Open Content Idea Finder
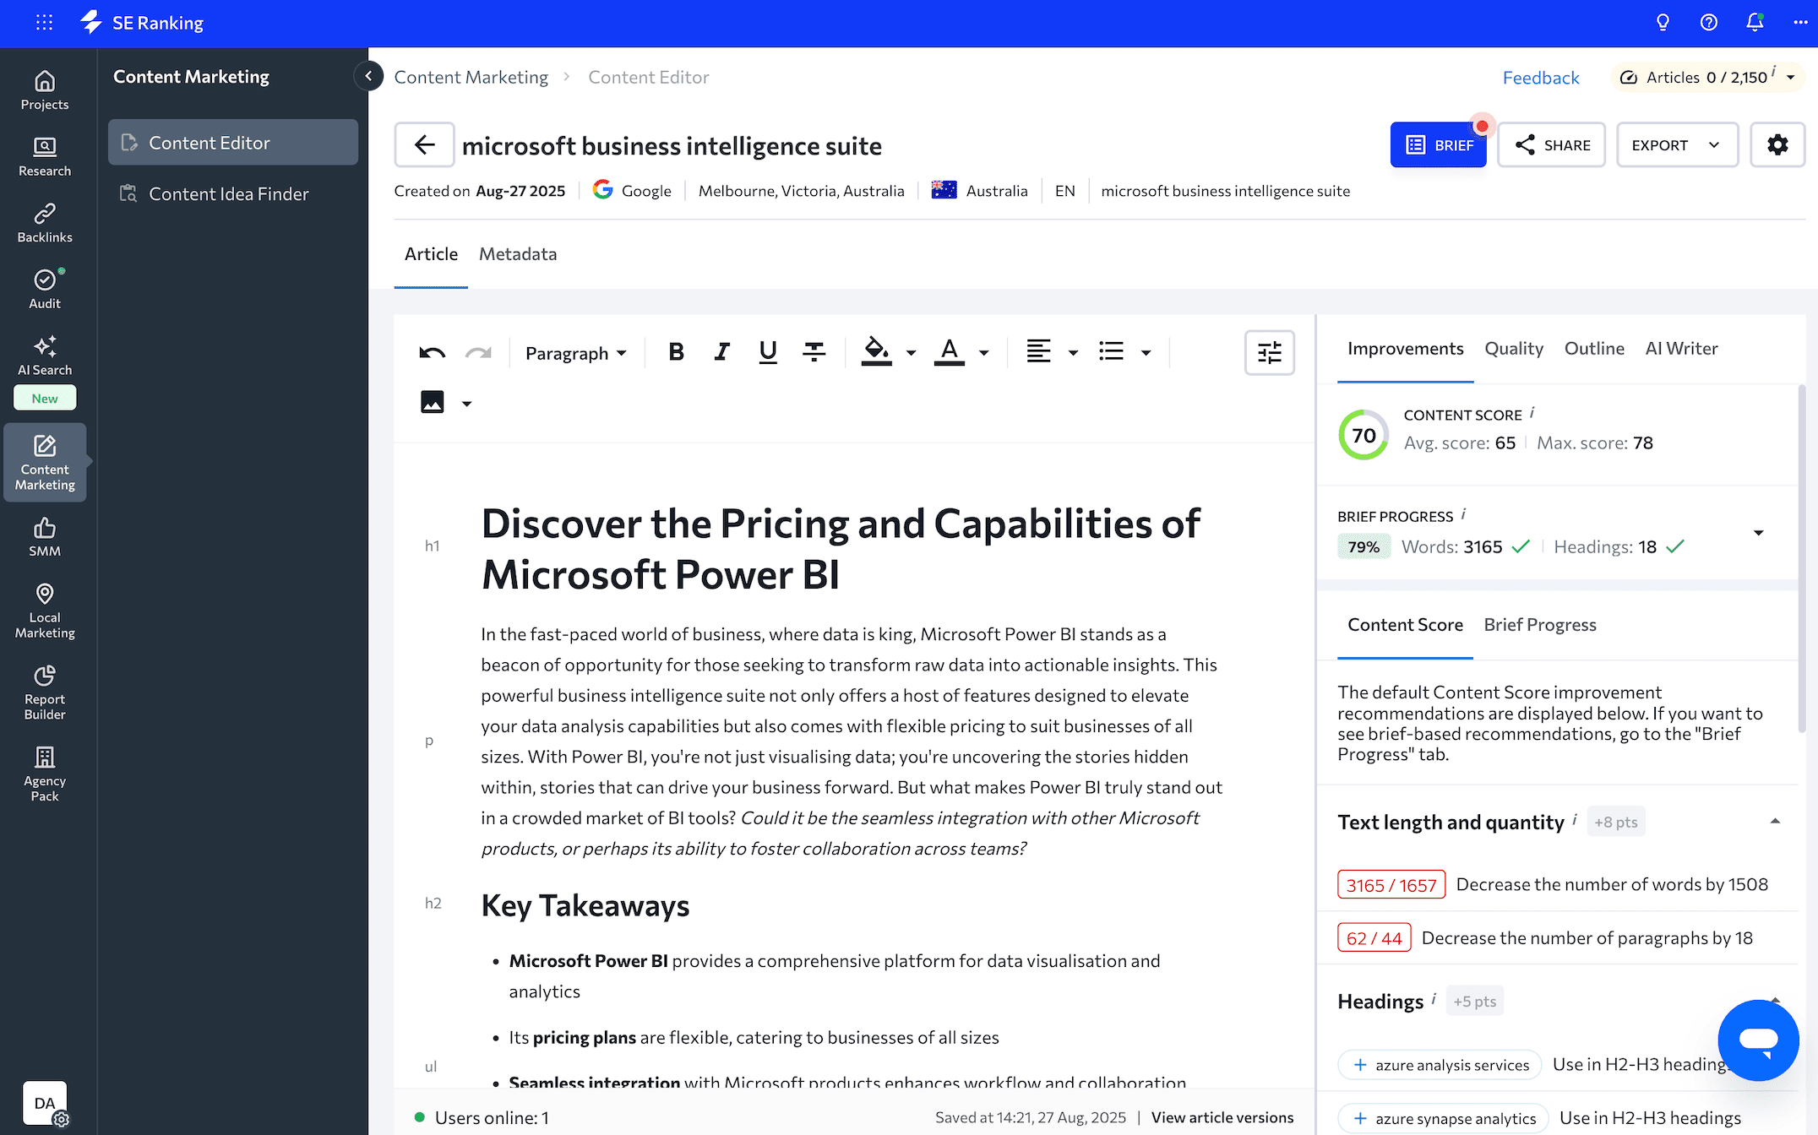The width and height of the screenshot is (1818, 1135). pyautogui.click(x=232, y=193)
